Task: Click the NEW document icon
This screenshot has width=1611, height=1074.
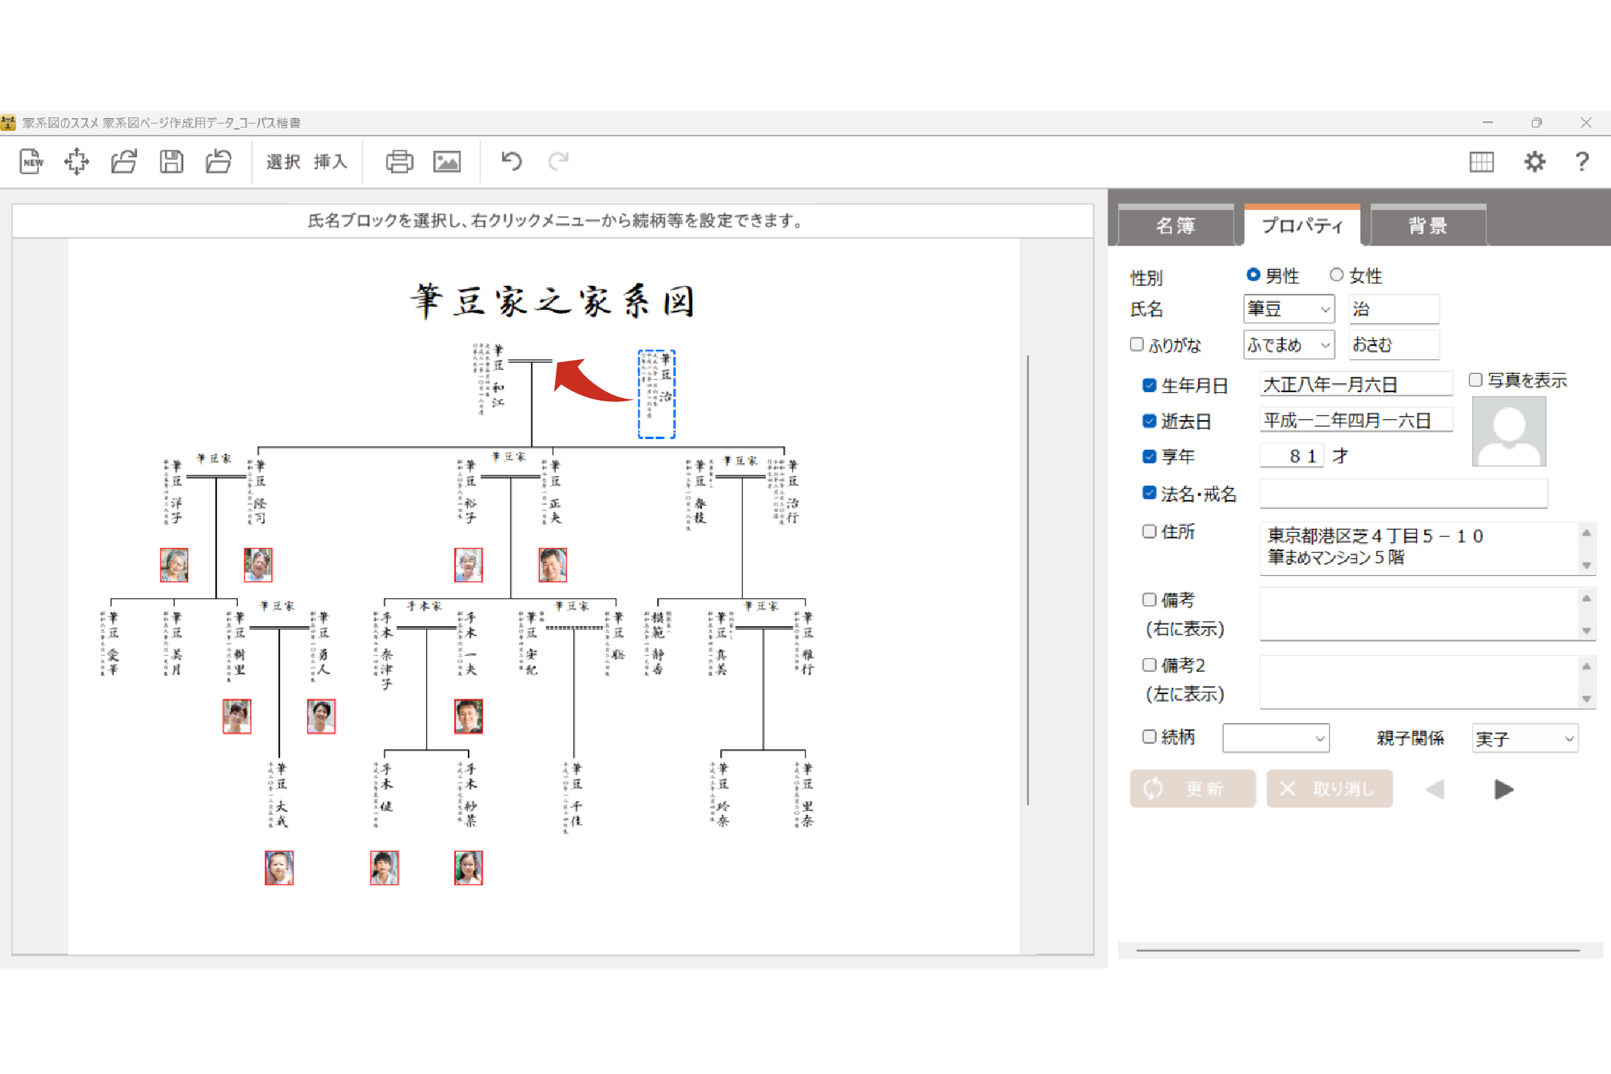Action: pyautogui.click(x=32, y=162)
